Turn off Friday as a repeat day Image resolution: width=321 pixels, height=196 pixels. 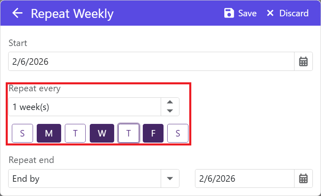coord(153,134)
